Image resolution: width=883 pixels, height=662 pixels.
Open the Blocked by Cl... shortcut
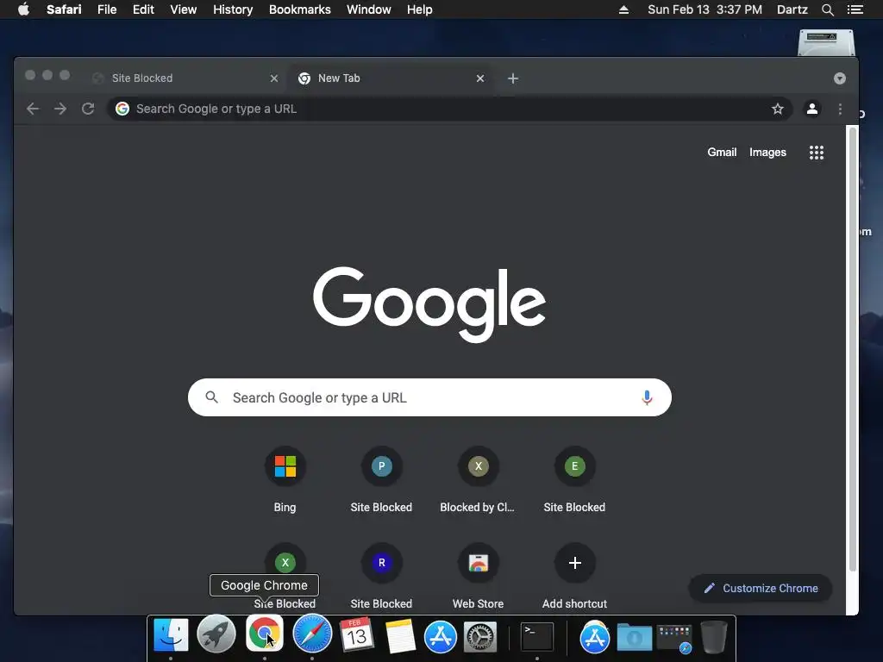click(478, 480)
